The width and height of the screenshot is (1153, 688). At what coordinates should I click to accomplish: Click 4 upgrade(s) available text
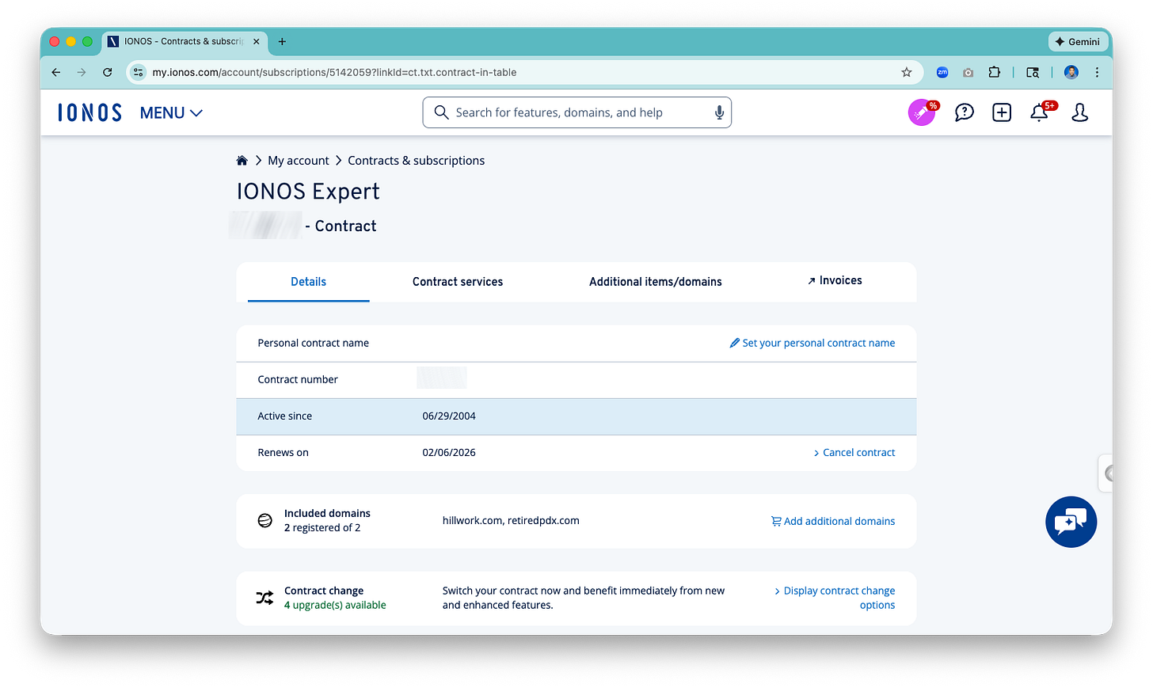pos(335,605)
